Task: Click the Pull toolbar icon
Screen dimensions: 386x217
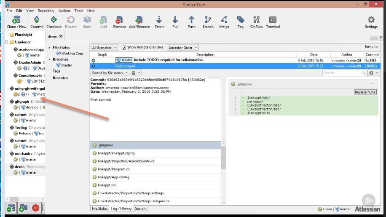Action: [175, 22]
